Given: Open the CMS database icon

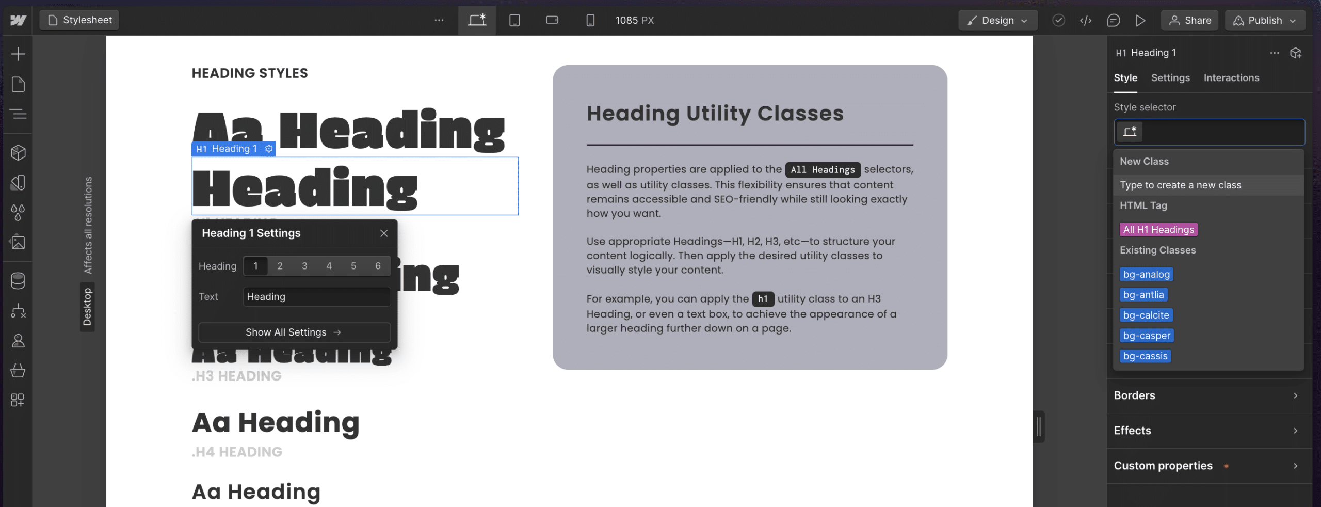Looking at the screenshot, I should [18, 280].
